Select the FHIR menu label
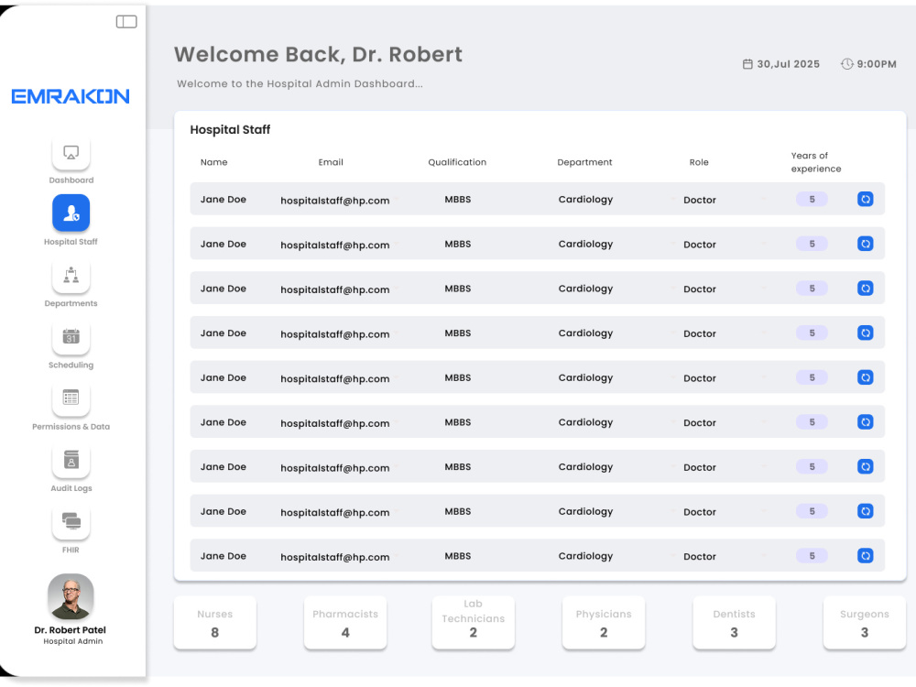The width and height of the screenshot is (916, 687). 71,550
